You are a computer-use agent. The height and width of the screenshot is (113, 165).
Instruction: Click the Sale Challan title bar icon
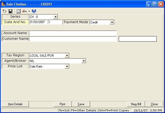tap(3, 4)
